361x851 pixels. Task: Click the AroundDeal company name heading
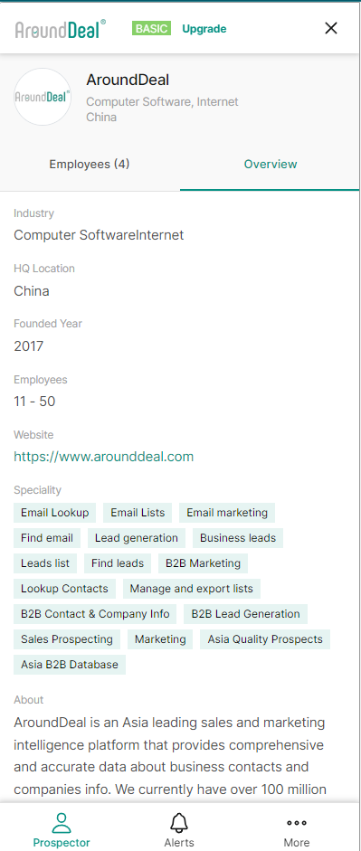(x=128, y=80)
